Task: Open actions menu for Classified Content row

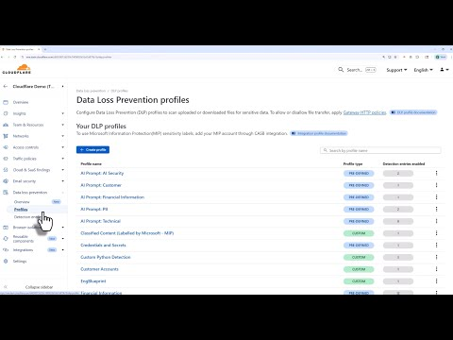Action: click(436, 233)
